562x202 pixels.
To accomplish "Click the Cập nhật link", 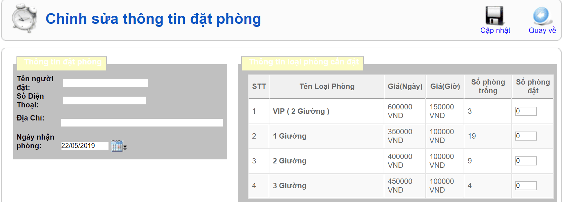I will point(495,31).
